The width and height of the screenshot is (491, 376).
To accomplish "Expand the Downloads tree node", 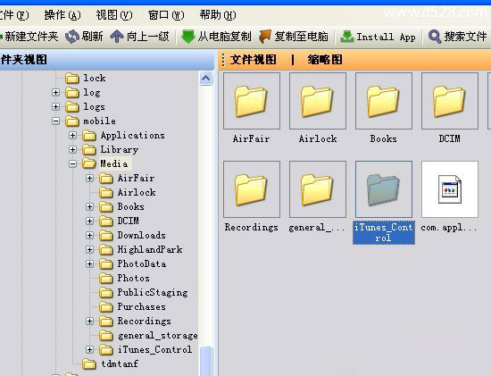I will click(x=89, y=235).
